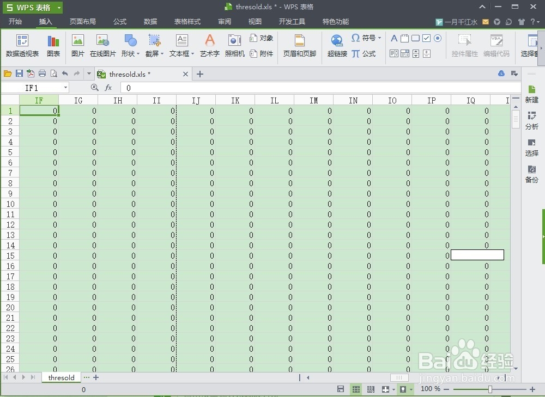Image resolution: width=545 pixels, height=397 pixels.
Task: Toggle normal view in status bar
Action: coord(356,389)
